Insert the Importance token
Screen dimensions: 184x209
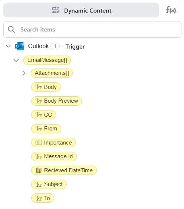pyautogui.click(x=54, y=143)
